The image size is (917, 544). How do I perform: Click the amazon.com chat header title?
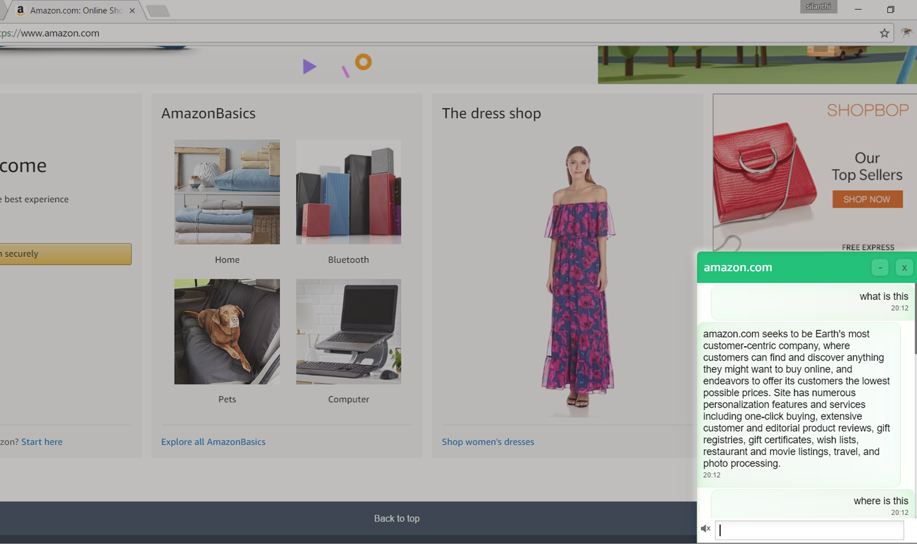pos(738,268)
